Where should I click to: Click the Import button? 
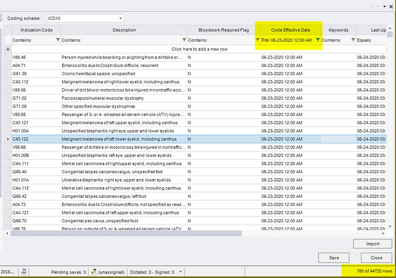click(372, 244)
